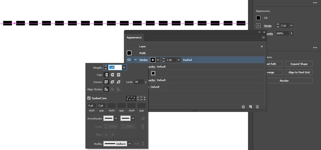Open the Appearance panel flyout menu

(x=263, y=38)
